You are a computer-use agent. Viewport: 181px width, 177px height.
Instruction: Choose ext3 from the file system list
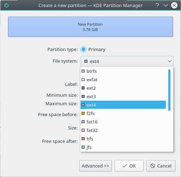click(x=123, y=96)
